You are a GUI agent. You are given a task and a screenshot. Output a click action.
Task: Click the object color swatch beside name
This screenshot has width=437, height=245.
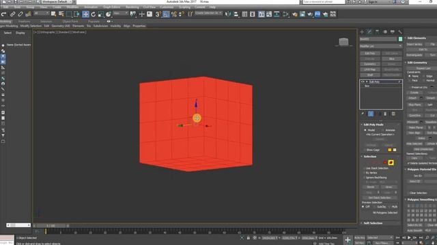click(401, 39)
